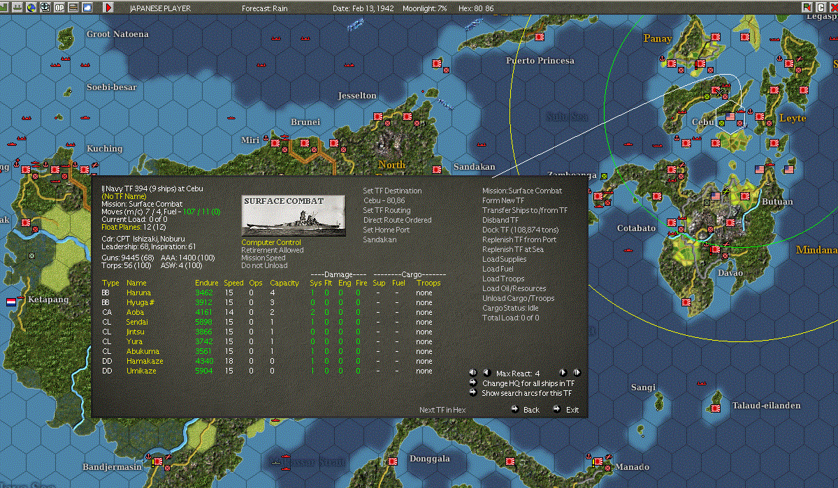Image resolution: width=838 pixels, height=488 pixels.
Task: Click the green-red flag icon at top right
Action: point(808,8)
